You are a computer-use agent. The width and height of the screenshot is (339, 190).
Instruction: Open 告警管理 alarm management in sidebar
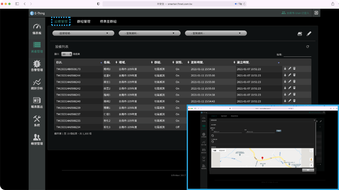coord(37,66)
